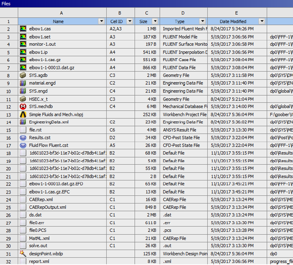Screen dimensions: 293x265
Task: Select row header 2
Action: [9, 29]
